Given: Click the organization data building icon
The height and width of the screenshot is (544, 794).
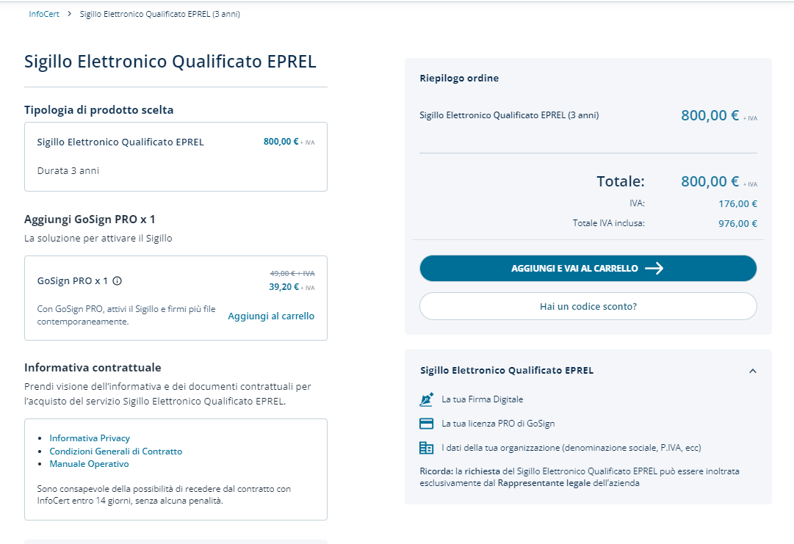Looking at the screenshot, I should [x=427, y=448].
